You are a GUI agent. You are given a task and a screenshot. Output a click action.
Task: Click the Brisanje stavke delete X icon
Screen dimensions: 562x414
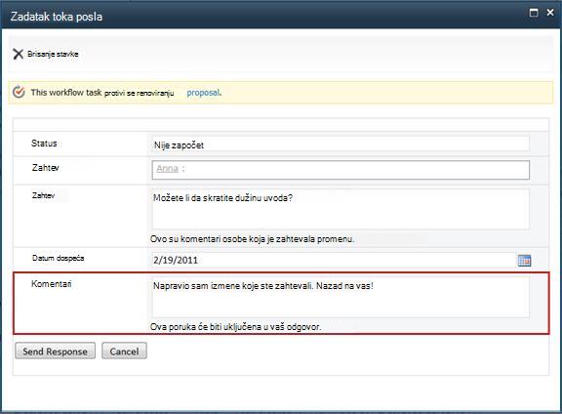click(18, 54)
